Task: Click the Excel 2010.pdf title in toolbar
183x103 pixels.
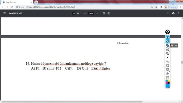Action: (x=15, y=13)
